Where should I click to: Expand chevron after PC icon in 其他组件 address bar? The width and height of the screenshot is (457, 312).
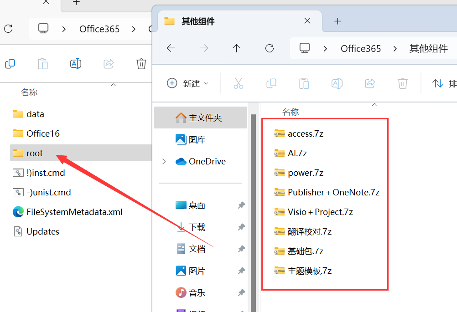pos(325,49)
